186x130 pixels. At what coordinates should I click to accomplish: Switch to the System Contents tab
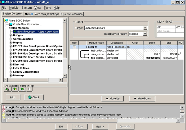tap(12, 14)
